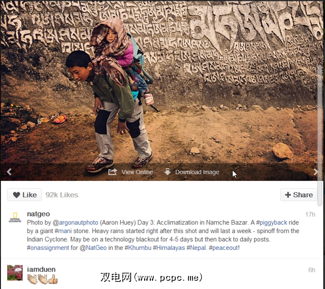Click the vertical scrollbar thumb

[x=320, y=135]
